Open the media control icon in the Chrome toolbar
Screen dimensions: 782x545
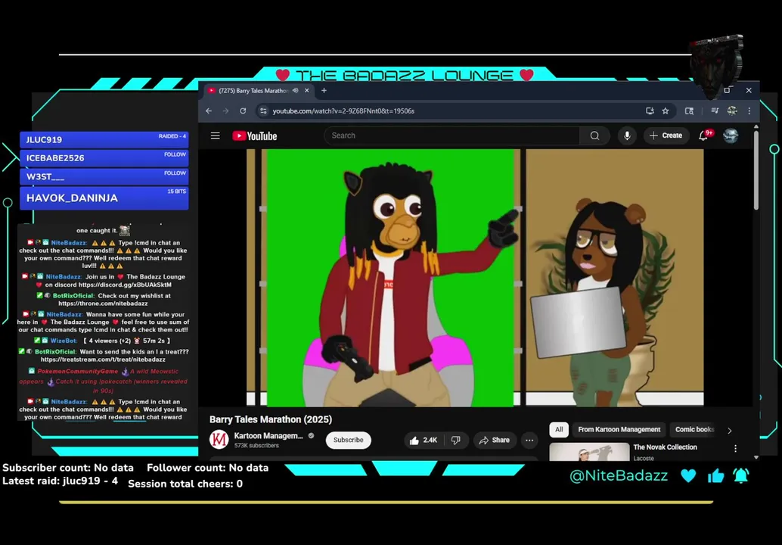point(714,111)
